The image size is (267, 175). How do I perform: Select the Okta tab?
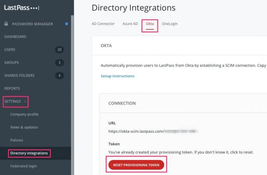pos(150,24)
